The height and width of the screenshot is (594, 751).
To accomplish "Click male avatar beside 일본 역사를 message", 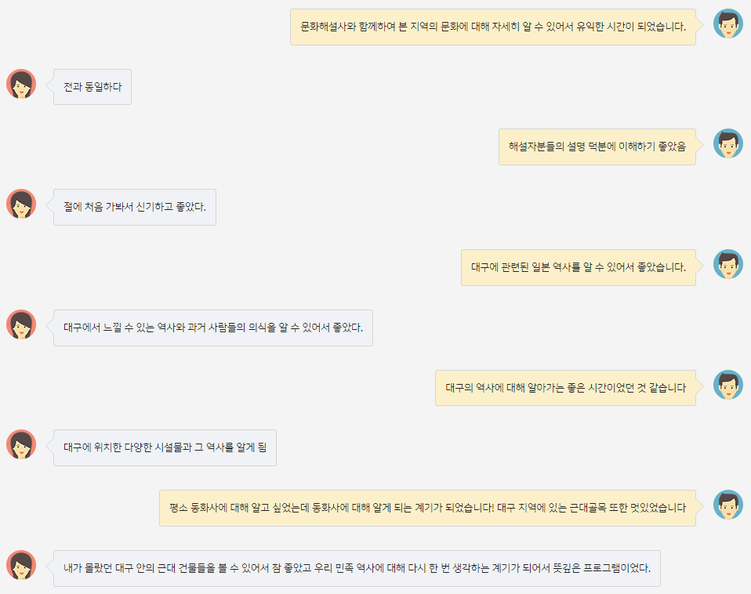I will (x=728, y=264).
